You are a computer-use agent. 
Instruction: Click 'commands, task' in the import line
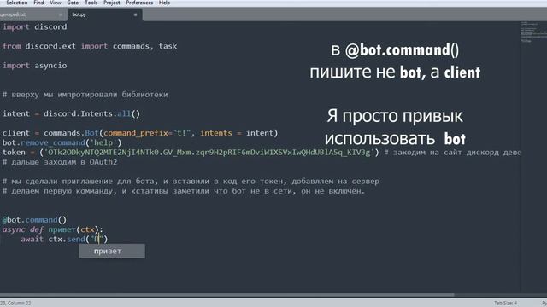click(x=144, y=46)
